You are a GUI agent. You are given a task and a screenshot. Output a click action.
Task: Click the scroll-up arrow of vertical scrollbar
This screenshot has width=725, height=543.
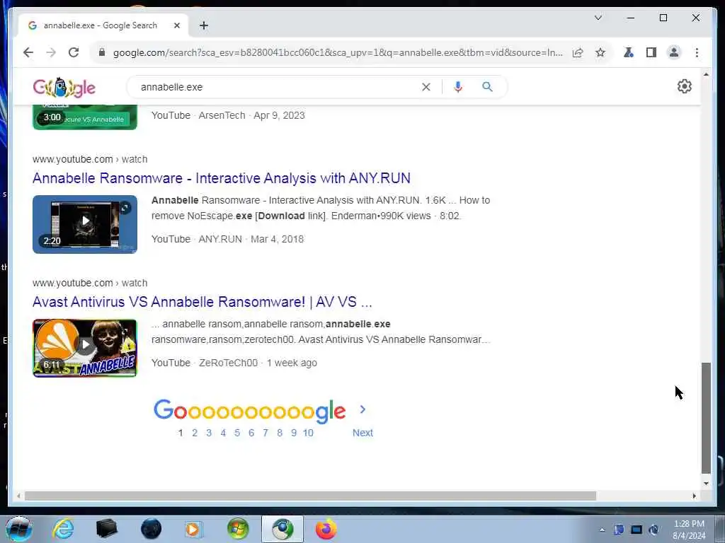[706, 74]
